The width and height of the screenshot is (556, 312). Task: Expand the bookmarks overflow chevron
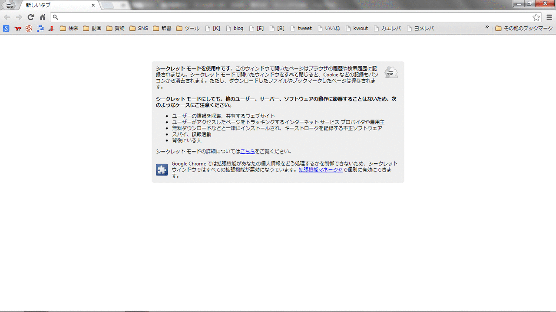pos(487,27)
